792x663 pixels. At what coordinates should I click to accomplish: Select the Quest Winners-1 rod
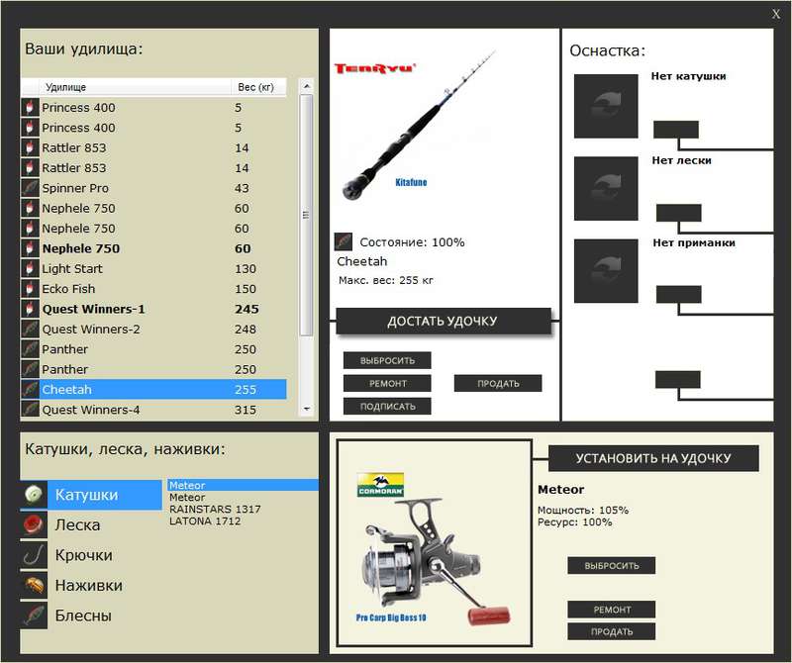point(153,309)
